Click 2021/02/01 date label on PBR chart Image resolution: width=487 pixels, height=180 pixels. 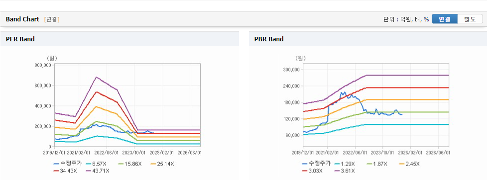(327, 153)
